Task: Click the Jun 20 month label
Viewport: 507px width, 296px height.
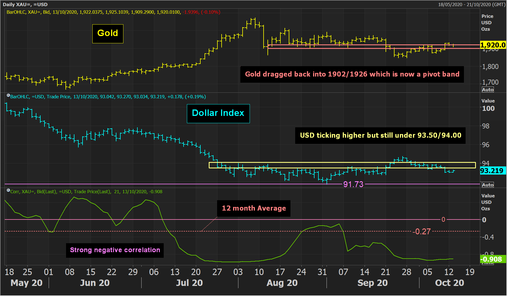Action: pyautogui.click(x=95, y=283)
